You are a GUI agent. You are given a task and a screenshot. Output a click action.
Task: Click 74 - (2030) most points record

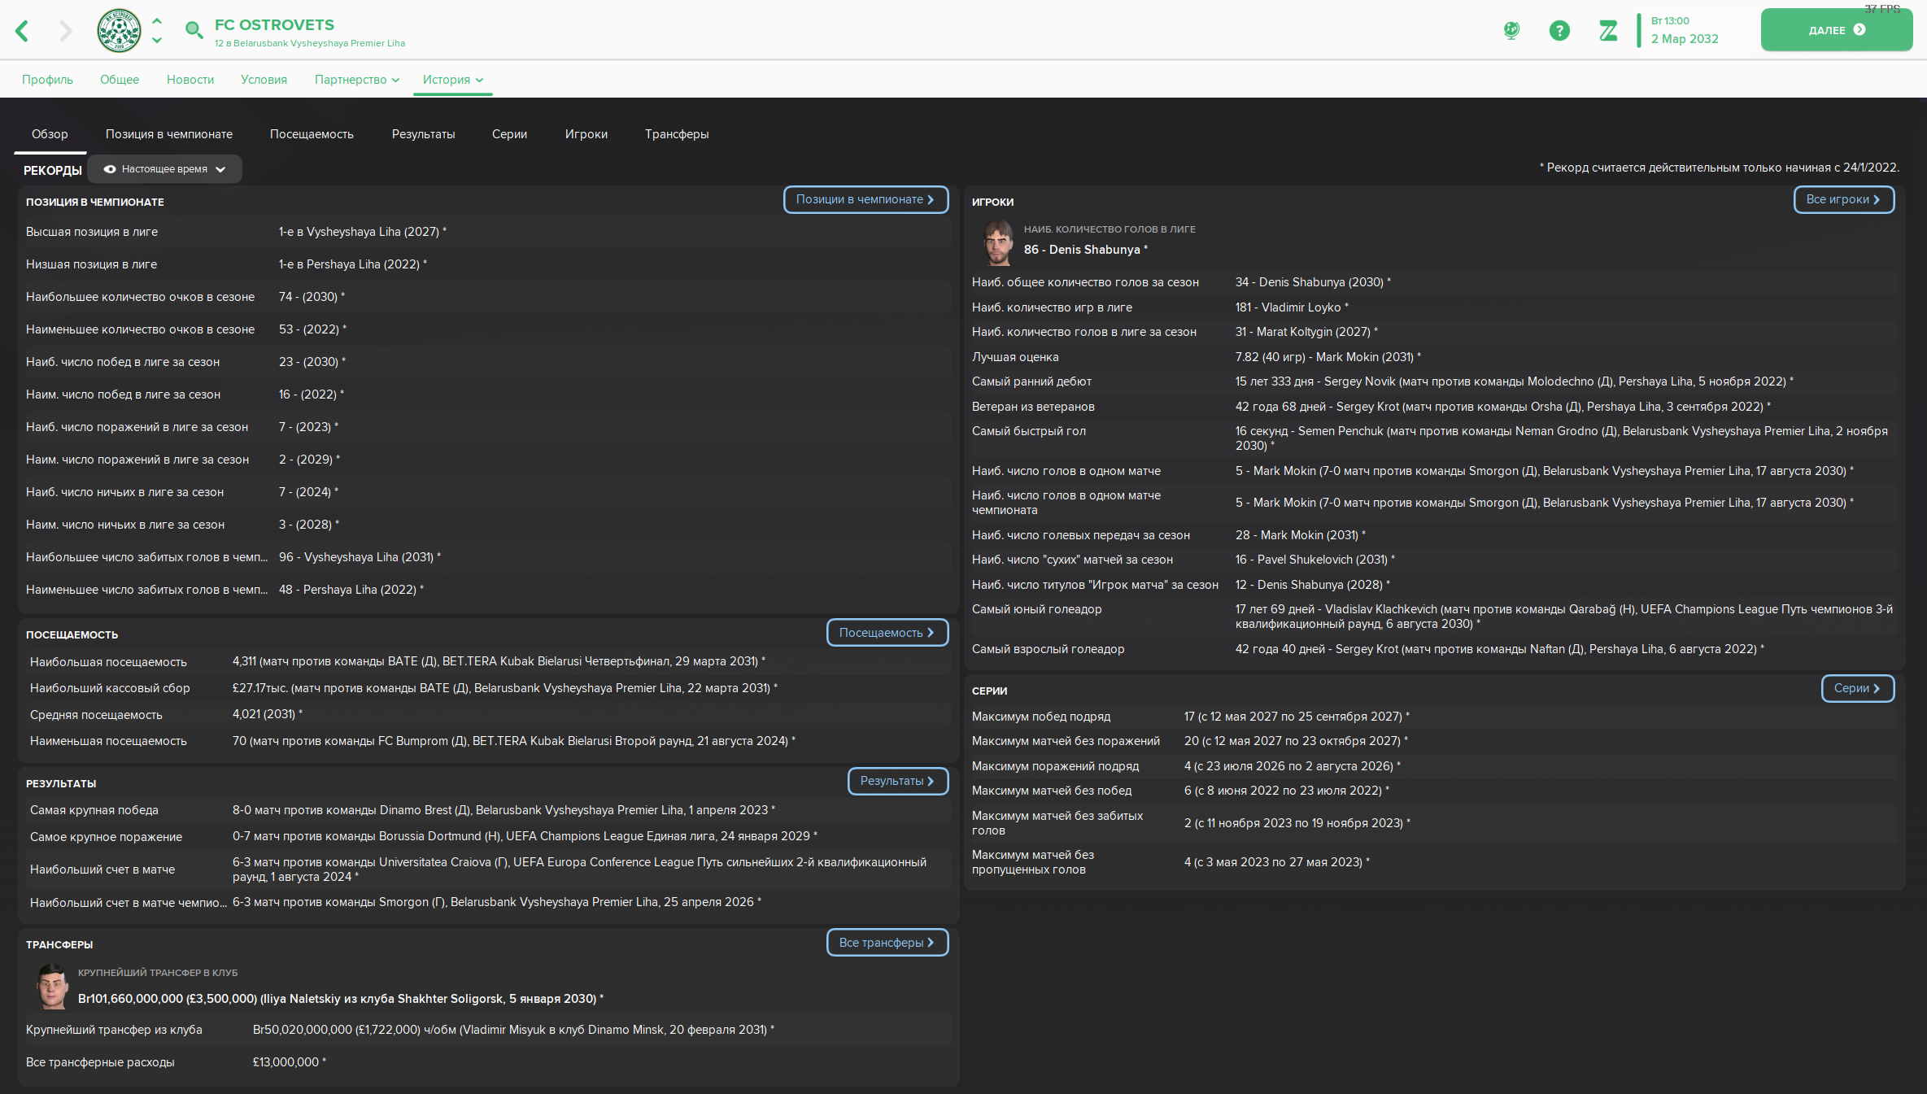(x=312, y=297)
